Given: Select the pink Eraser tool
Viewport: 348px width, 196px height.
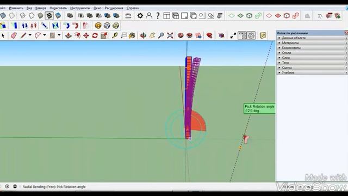Looking at the screenshot, I should 14,35.
